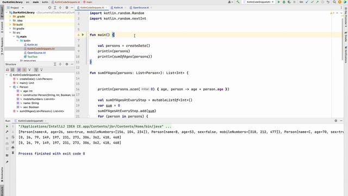This screenshot has width=348, height=196.
Task: Click the Debug bug icon in toolbar
Action: click(284, 2)
